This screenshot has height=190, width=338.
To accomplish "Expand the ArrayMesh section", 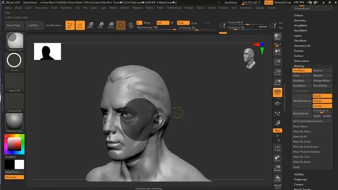I will coord(301,25).
